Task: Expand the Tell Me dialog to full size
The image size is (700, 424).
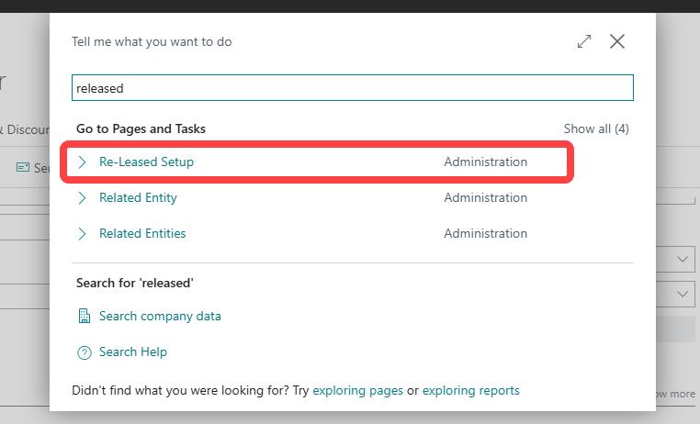Action: [x=584, y=41]
